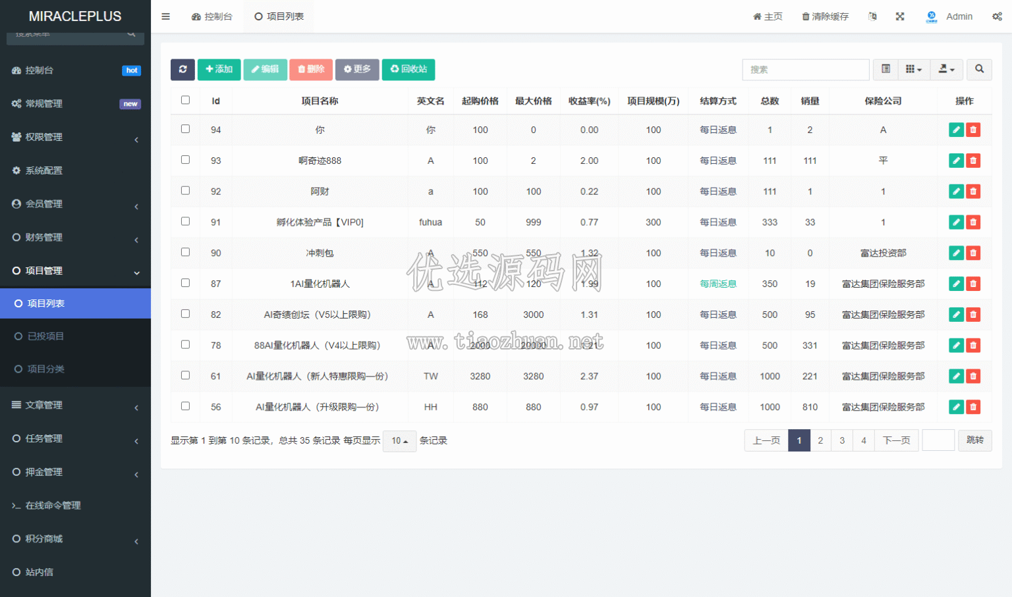The width and height of the screenshot is (1012, 597).
Task: Edit row 56 using the pencil icon
Action: coord(956,407)
